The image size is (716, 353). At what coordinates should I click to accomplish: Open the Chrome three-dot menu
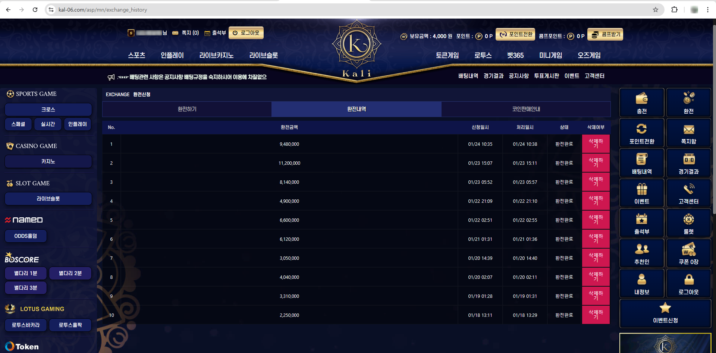click(x=707, y=10)
